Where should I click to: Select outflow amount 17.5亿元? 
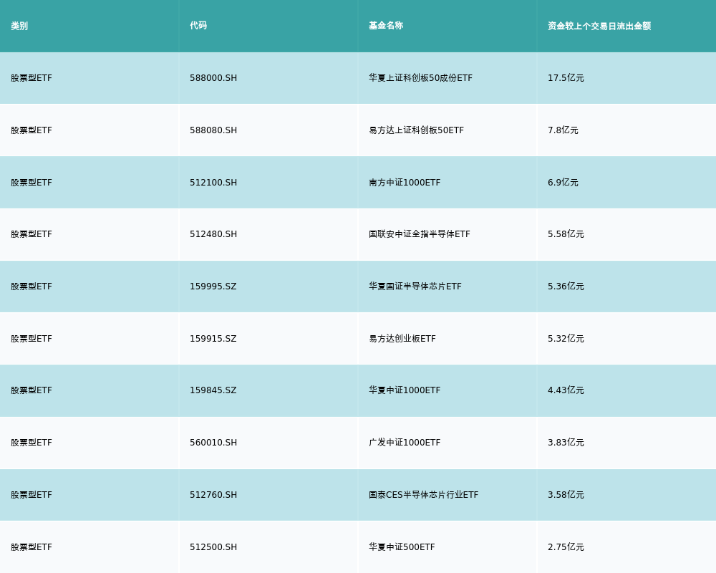click(566, 78)
